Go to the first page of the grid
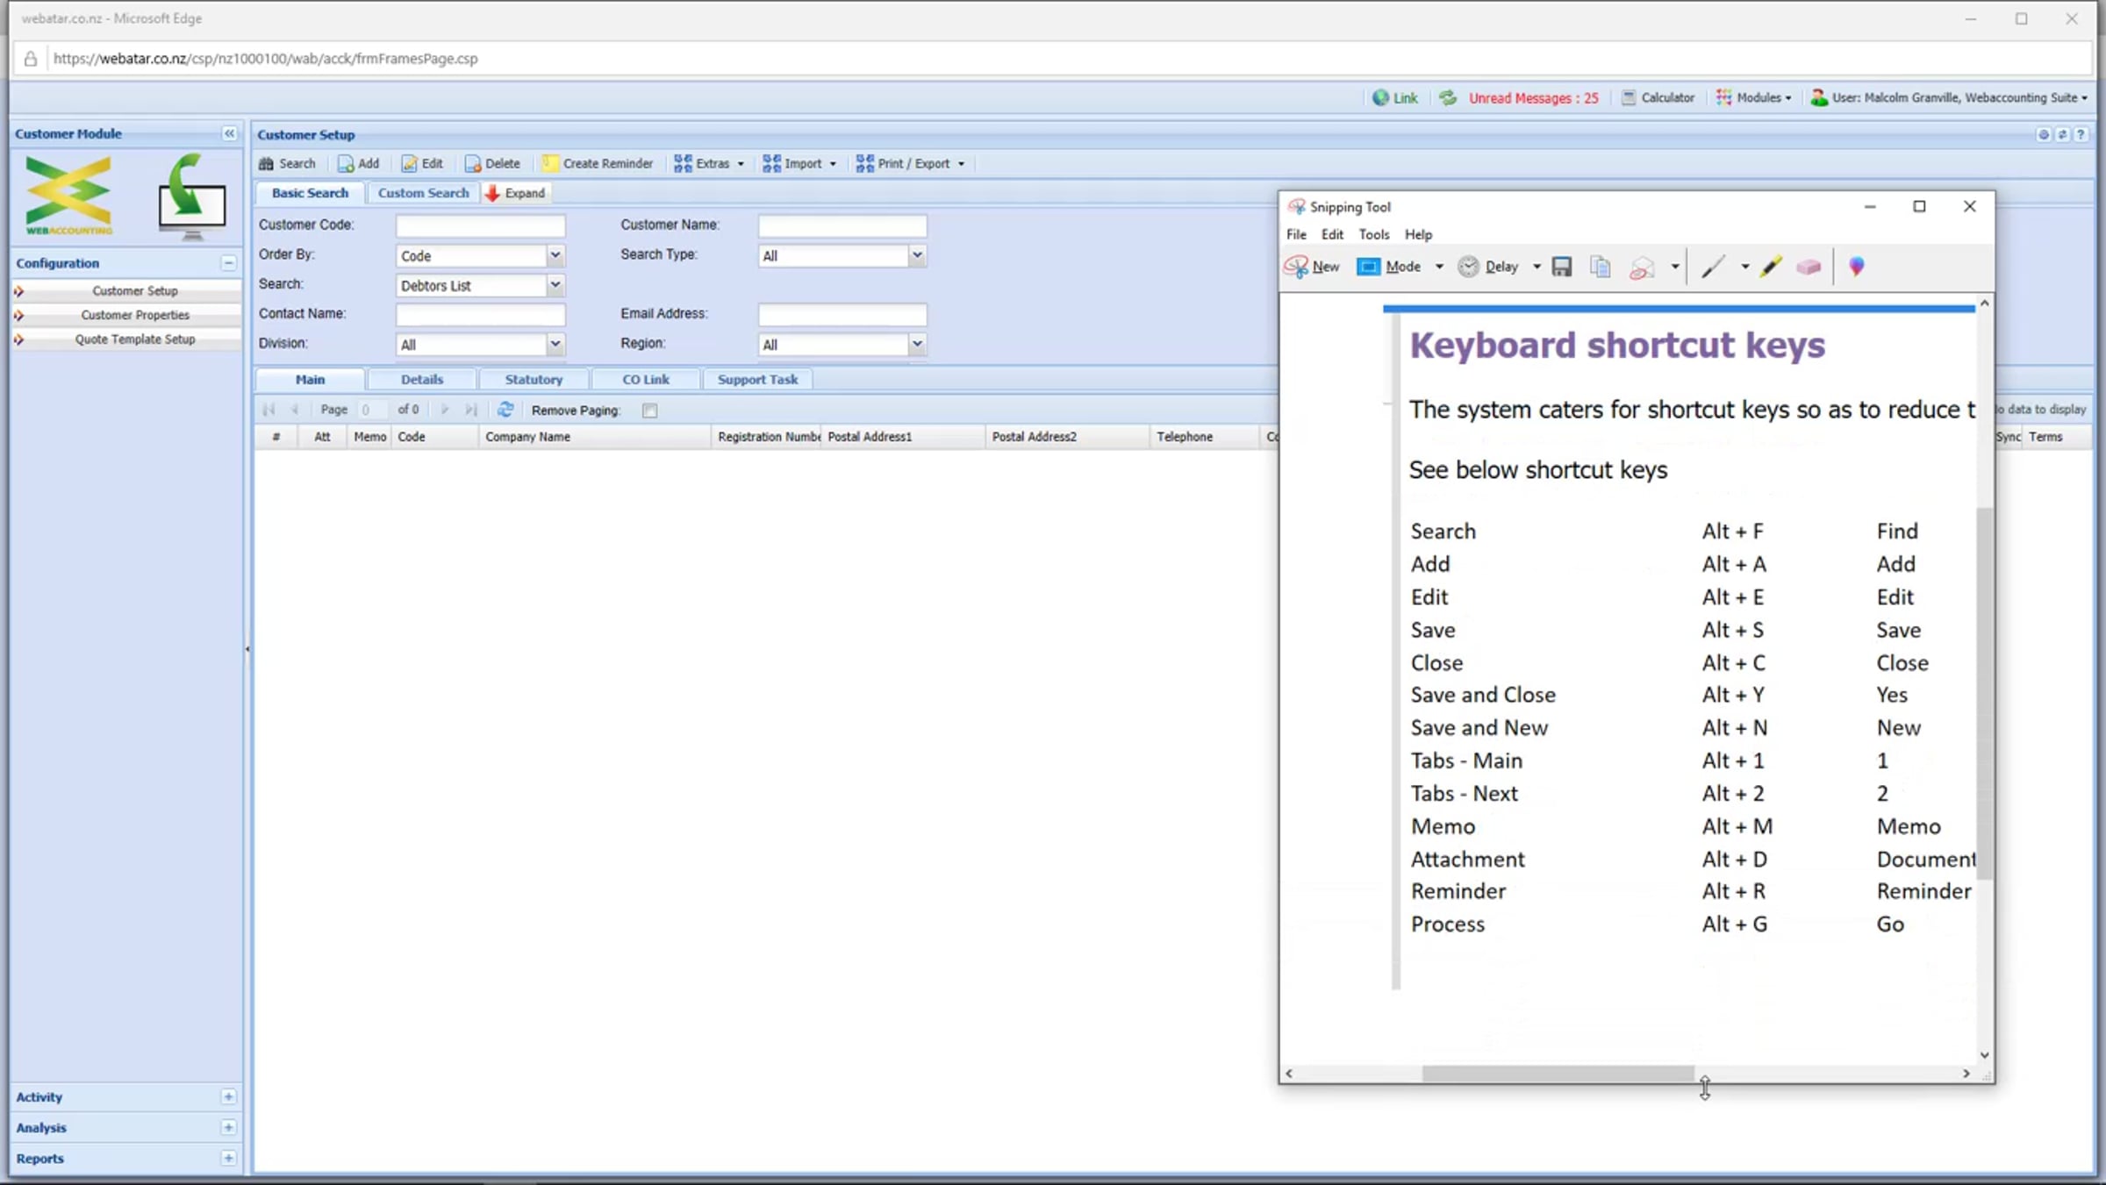Screen dimensions: 2106x1185 [x=269, y=410]
